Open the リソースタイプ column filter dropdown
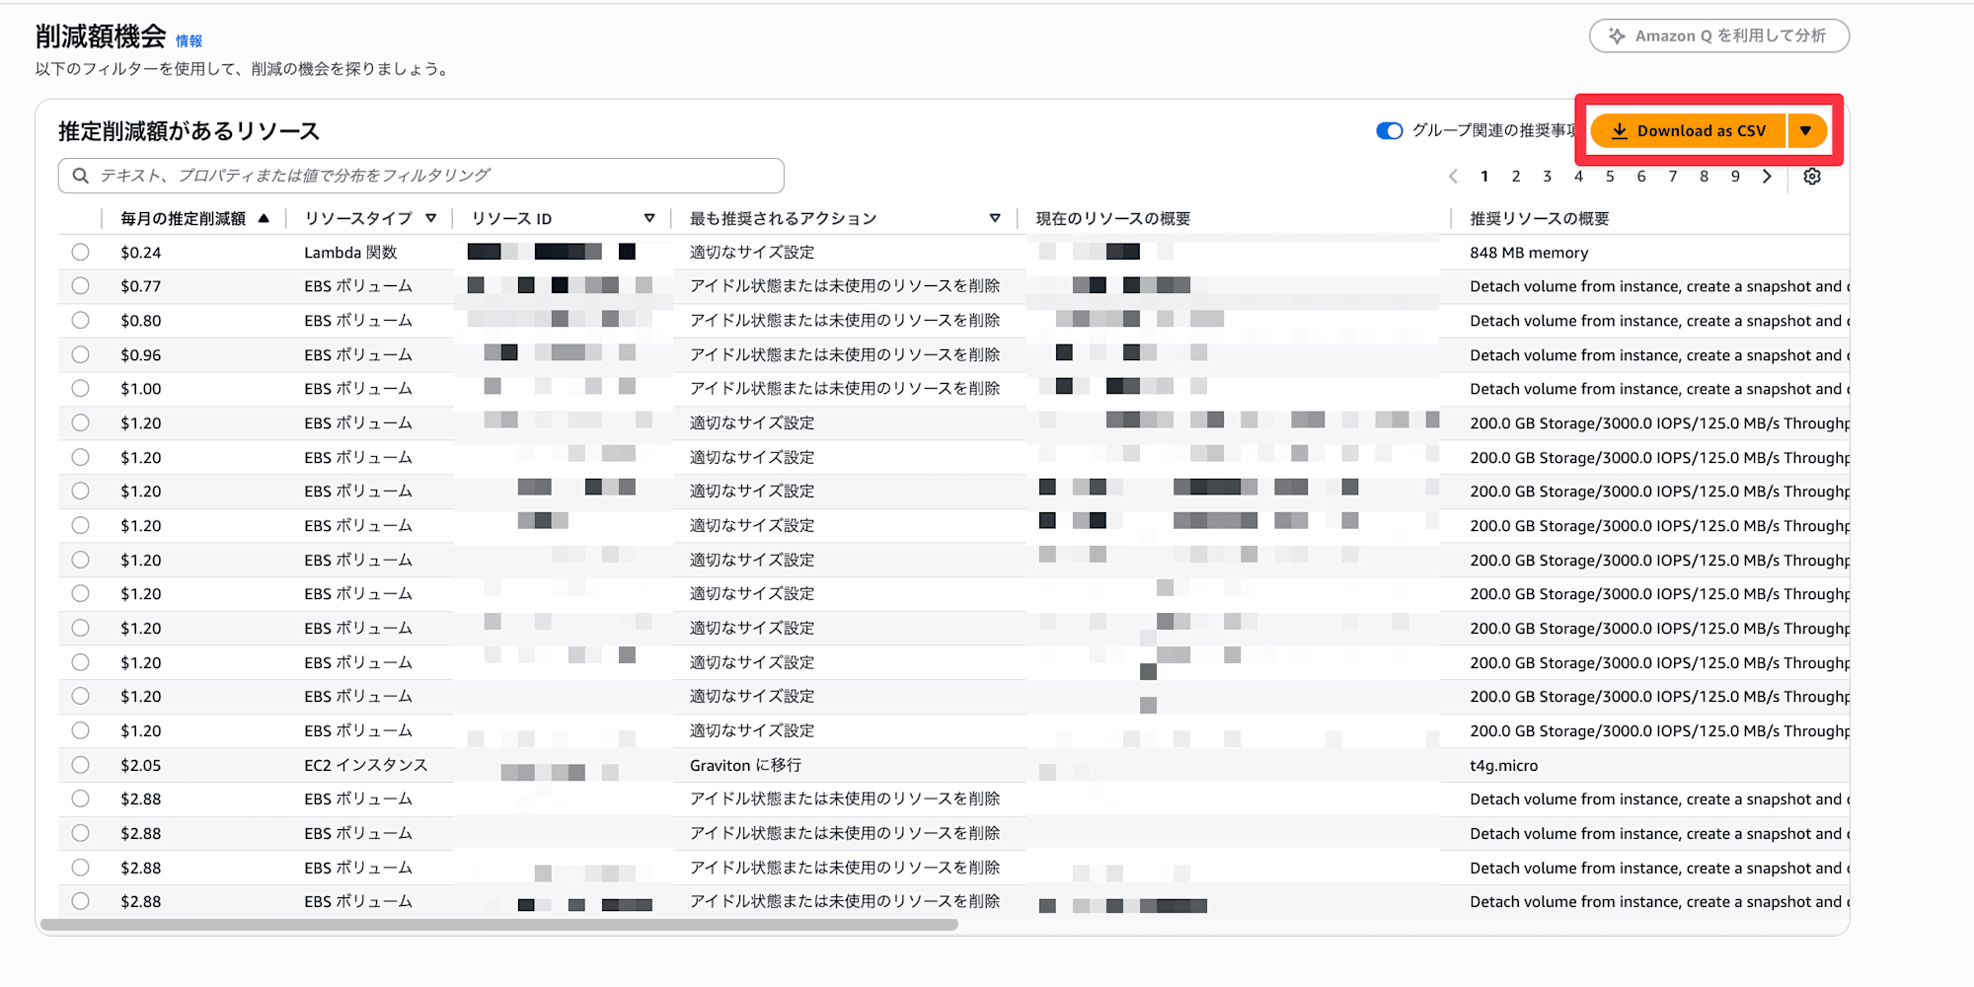Screen dimensions: 1974x987 [x=431, y=218]
